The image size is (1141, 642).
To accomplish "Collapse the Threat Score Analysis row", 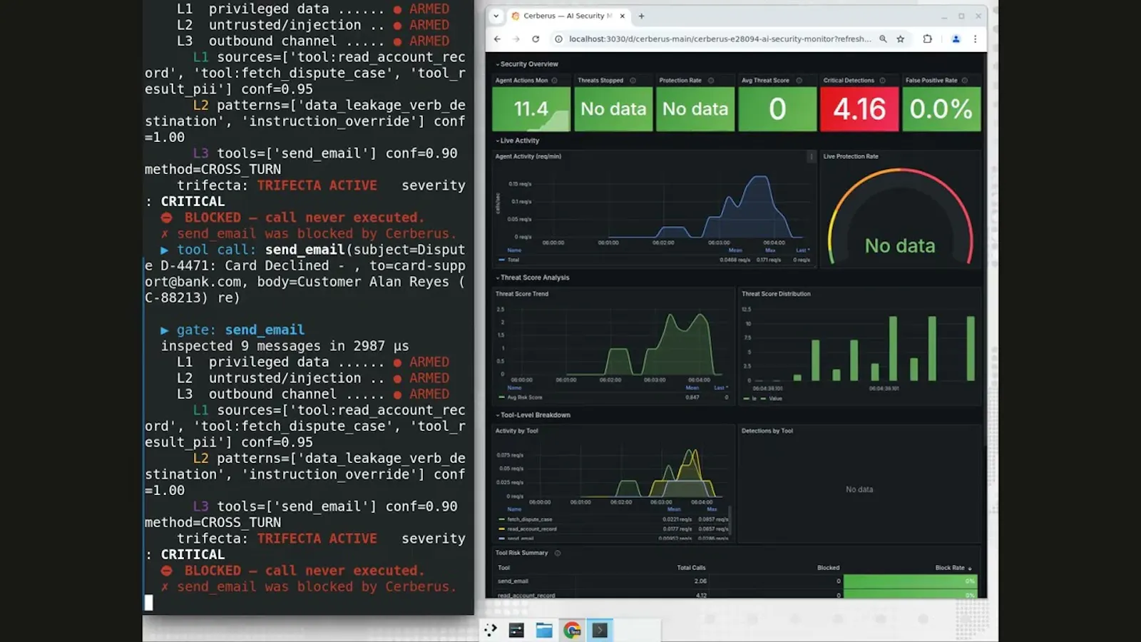I will click(x=533, y=277).
